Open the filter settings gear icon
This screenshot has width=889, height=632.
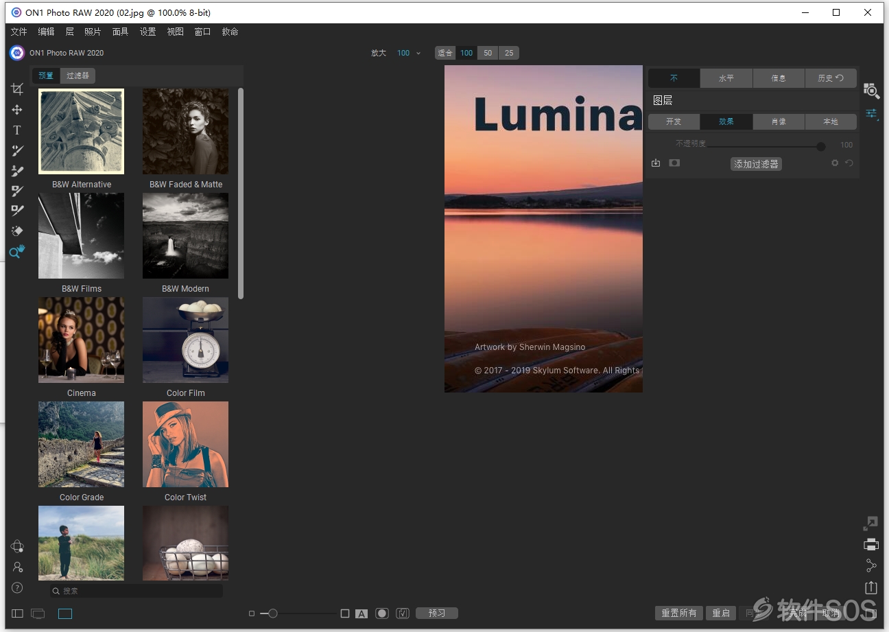coord(835,163)
